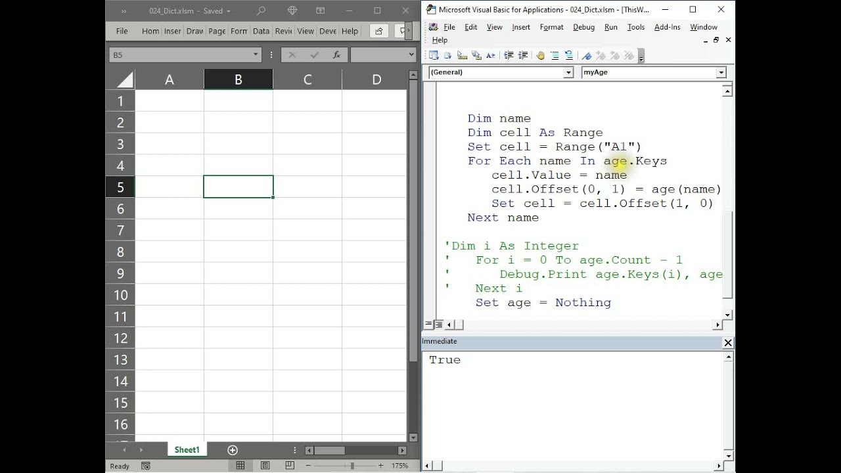
Task: Switch to Full Module View in code window
Action: click(438, 324)
